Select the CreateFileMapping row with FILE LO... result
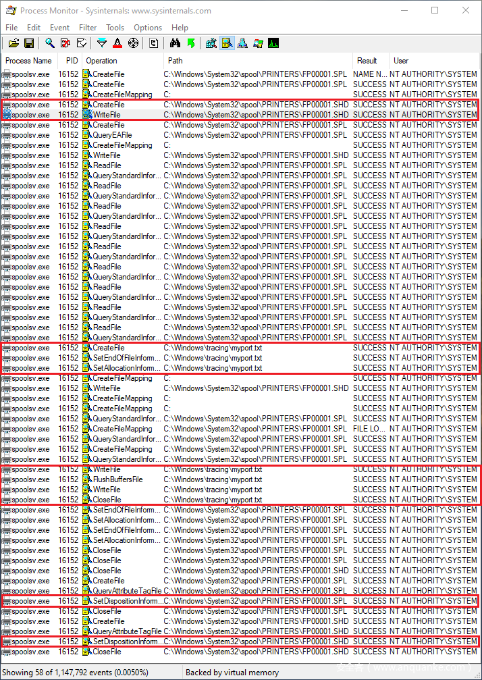The image size is (482, 680). pyautogui.click(x=240, y=429)
